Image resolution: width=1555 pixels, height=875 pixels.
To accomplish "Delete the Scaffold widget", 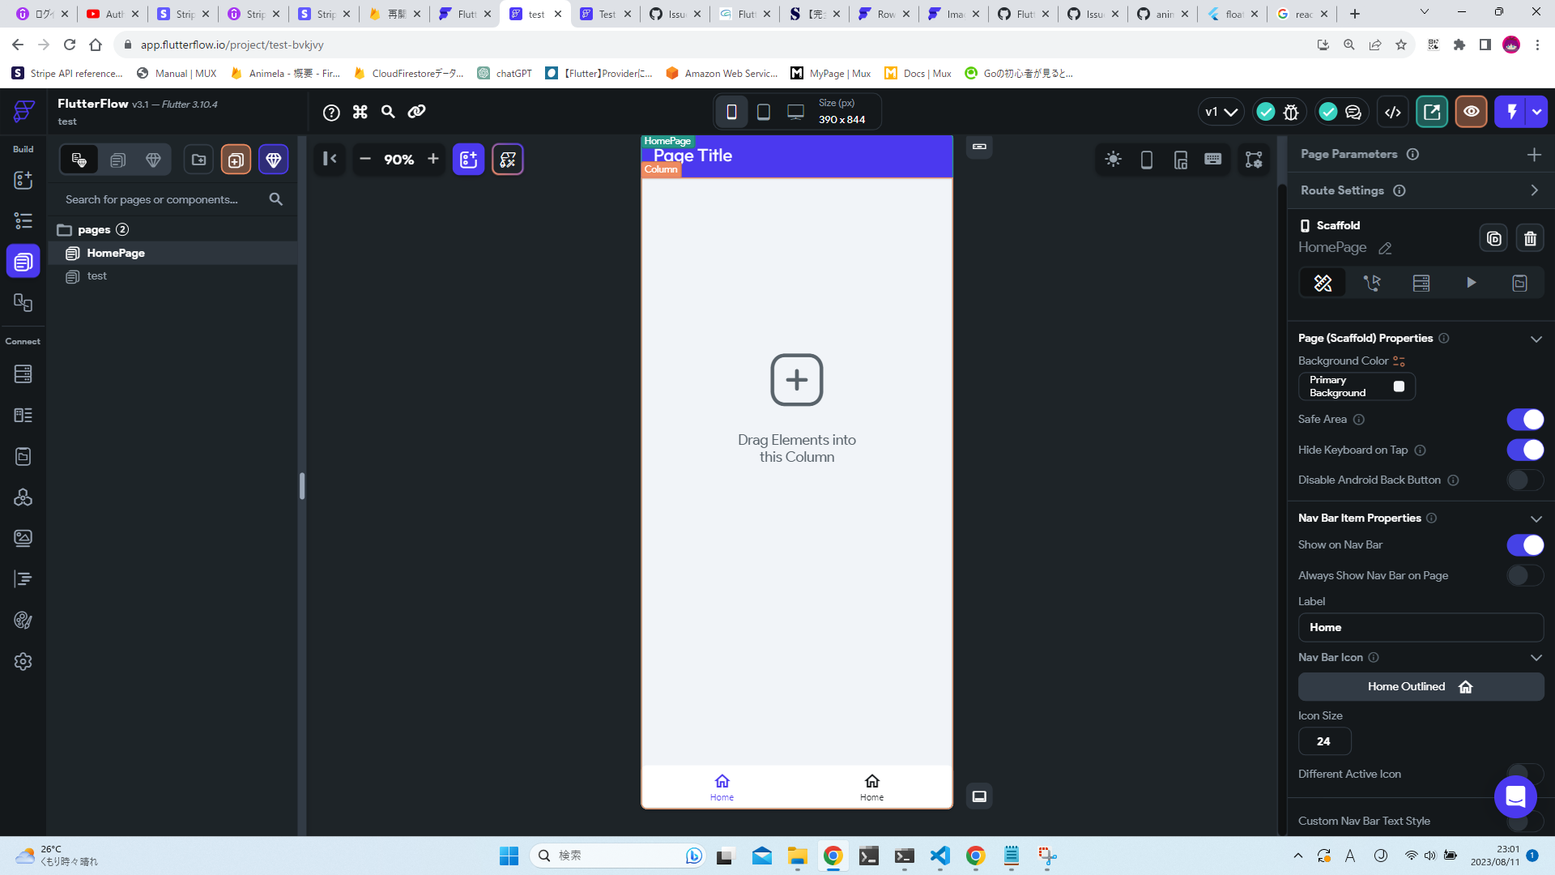I will 1530,238.
